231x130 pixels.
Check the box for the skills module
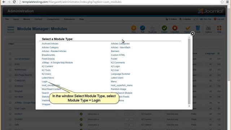click(10, 64)
